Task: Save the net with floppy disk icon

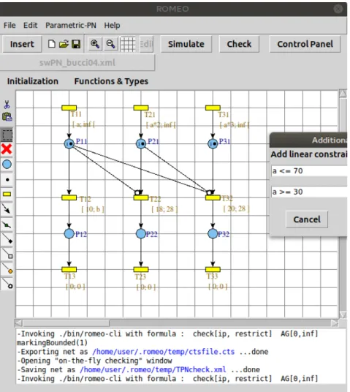Action: pyautogui.click(x=76, y=45)
